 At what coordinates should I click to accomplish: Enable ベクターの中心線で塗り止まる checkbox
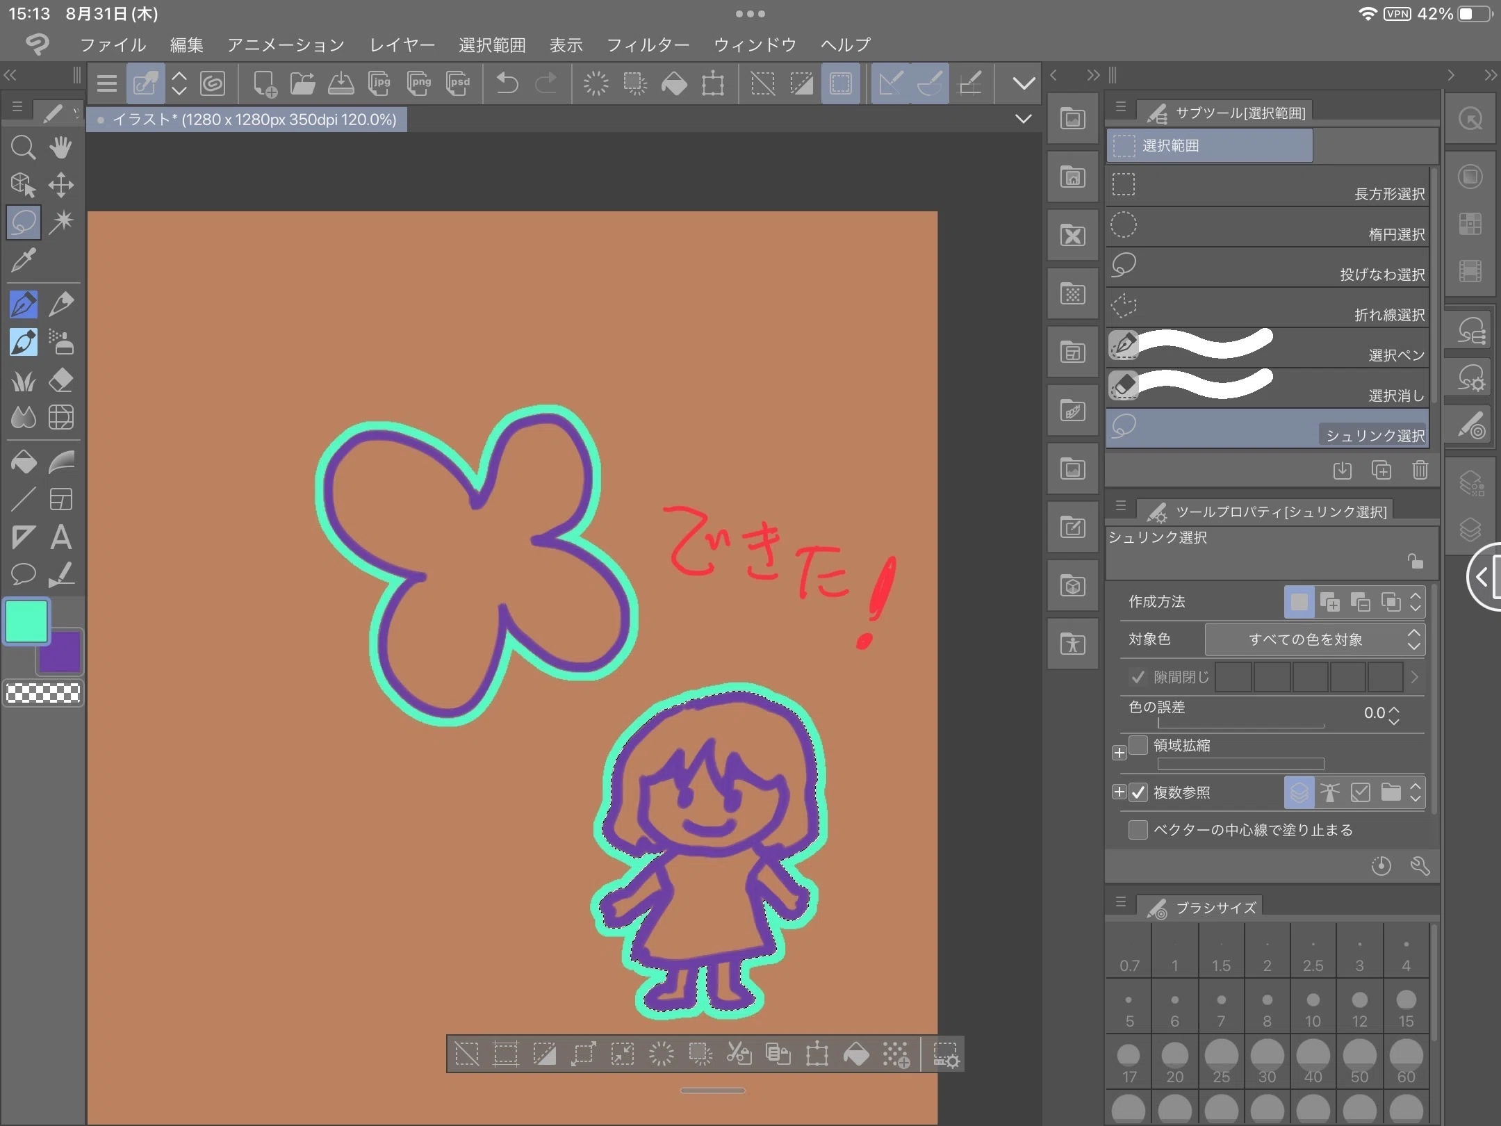1138,830
